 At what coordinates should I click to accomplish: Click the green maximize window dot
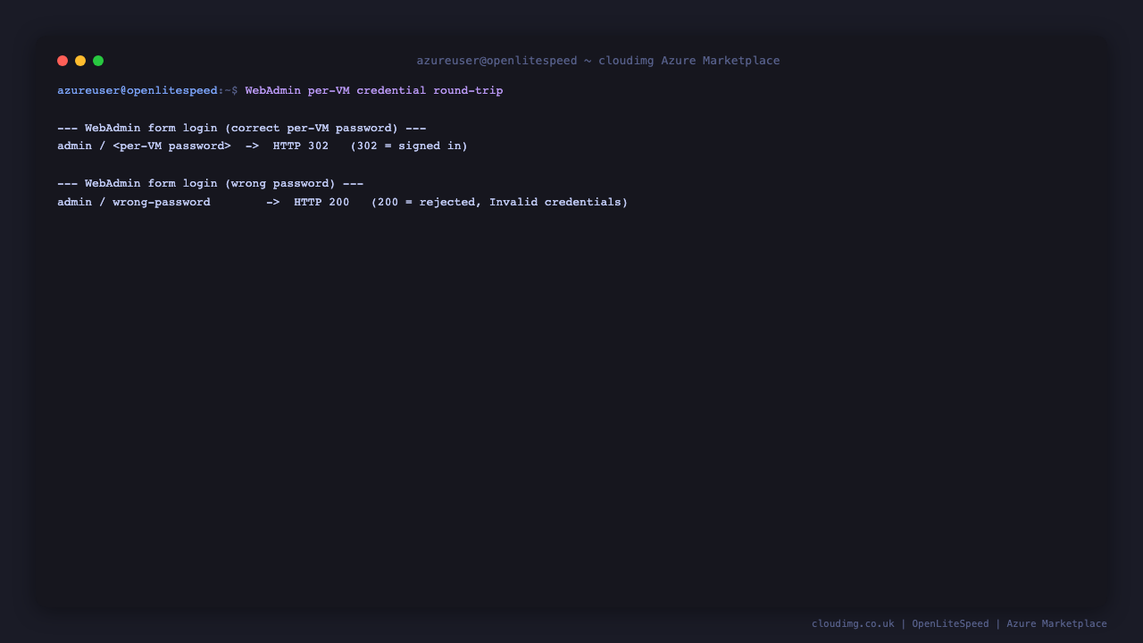[x=98, y=61]
